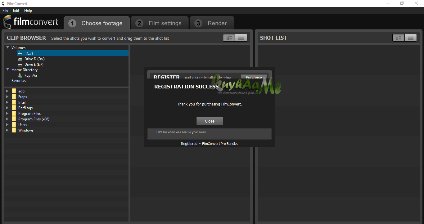424x224 pixels.
Task: Expand the Program Files (x86) folder arrow
Action: pyautogui.click(x=7, y=119)
